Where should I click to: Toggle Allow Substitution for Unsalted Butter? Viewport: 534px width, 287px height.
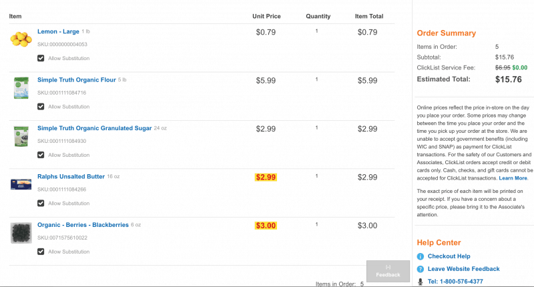pos(41,204)
